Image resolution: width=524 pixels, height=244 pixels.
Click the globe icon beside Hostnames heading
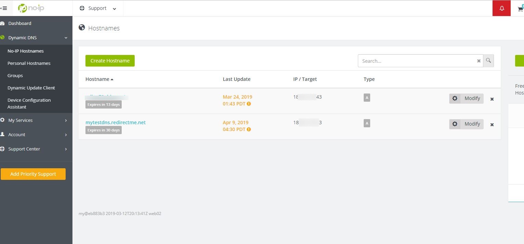click(82, 28)
